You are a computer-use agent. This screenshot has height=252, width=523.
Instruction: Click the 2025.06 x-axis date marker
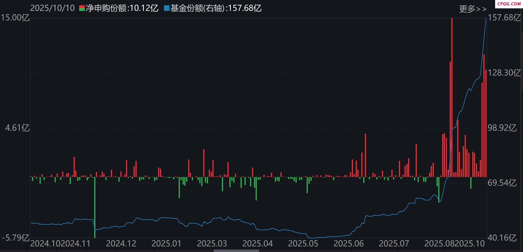coord(348,244)
